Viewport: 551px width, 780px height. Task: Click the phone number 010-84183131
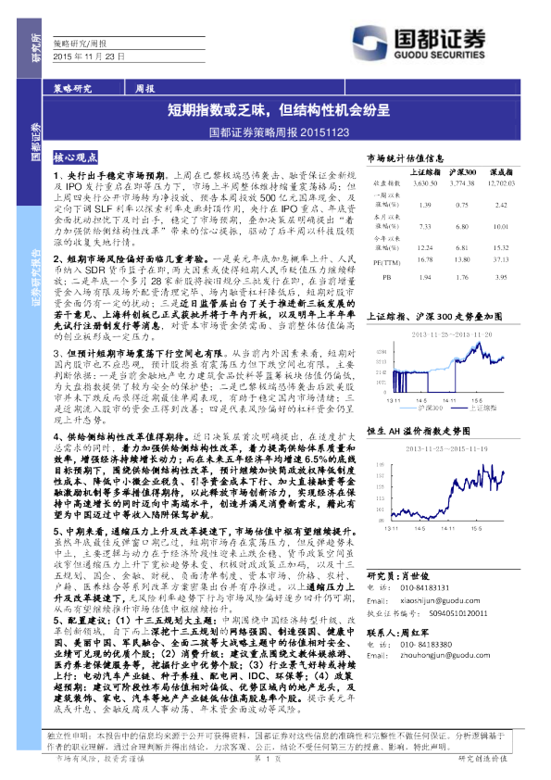point(425,588)
